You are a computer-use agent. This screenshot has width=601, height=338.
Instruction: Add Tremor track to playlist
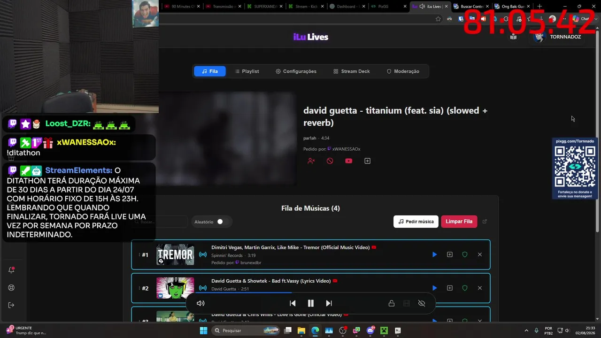449,254
